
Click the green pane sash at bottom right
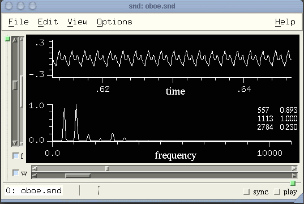(293, 183)
